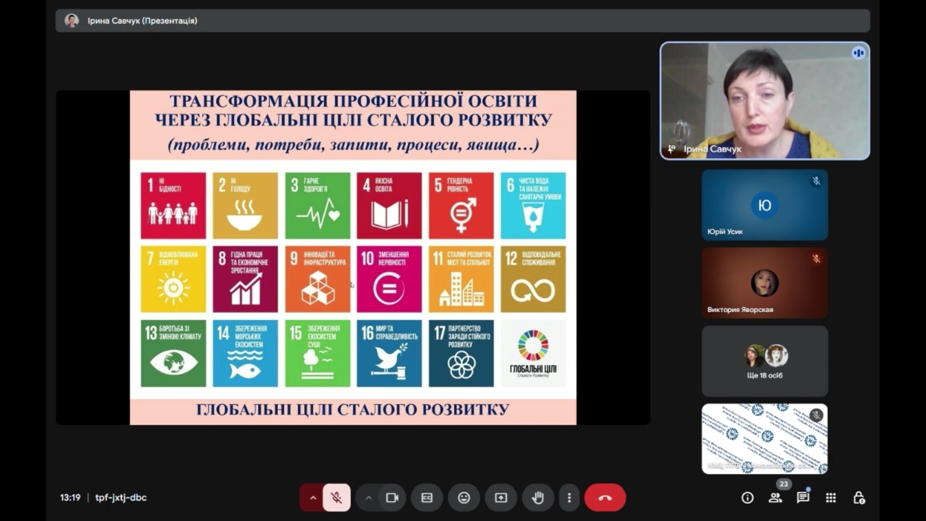Open video settings chevron beside camera
The height and width of the screenshot is (521, 926).
pos(369,498)
